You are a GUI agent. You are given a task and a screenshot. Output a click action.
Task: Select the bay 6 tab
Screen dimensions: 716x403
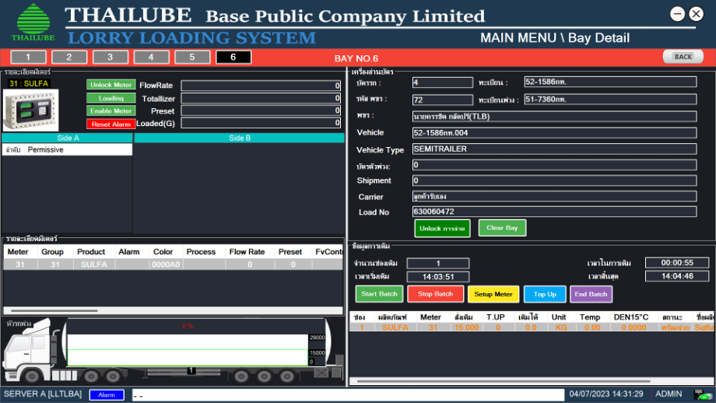pyautogui.click(x=233, y=57)
